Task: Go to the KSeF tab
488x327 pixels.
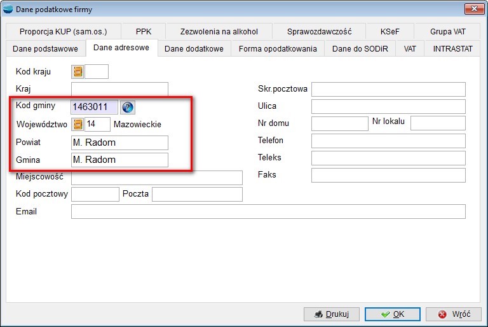Action: coord(390,31)
